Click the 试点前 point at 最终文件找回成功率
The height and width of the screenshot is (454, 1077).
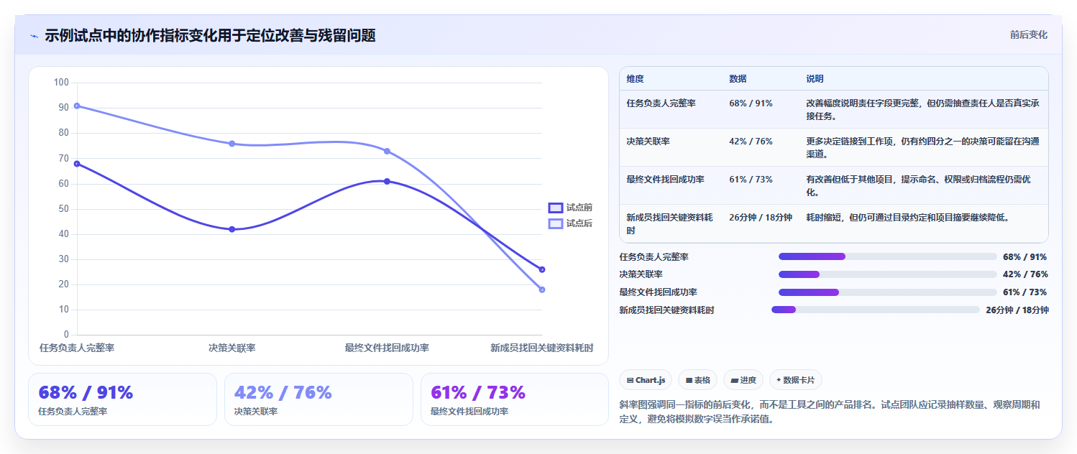(x=387, y=181)
